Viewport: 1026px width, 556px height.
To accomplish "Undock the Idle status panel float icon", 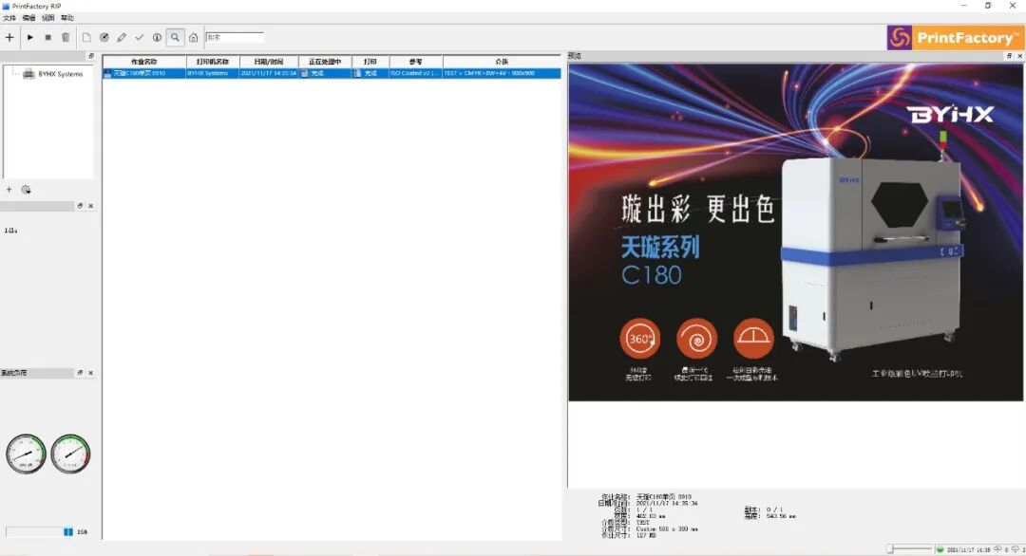I will point(80,206).
